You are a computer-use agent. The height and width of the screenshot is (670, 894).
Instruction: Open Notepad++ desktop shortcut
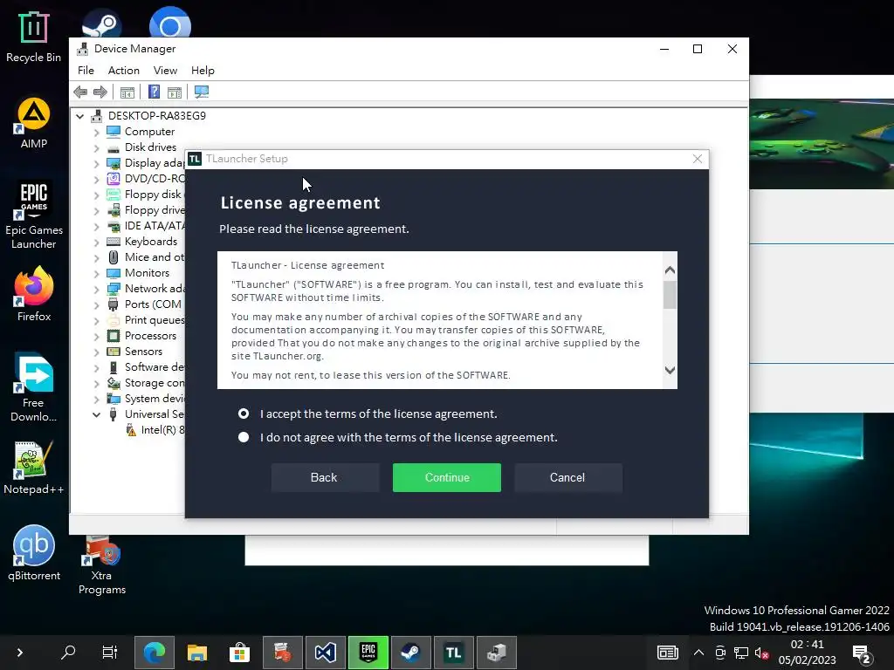click(x=34, y=468)
